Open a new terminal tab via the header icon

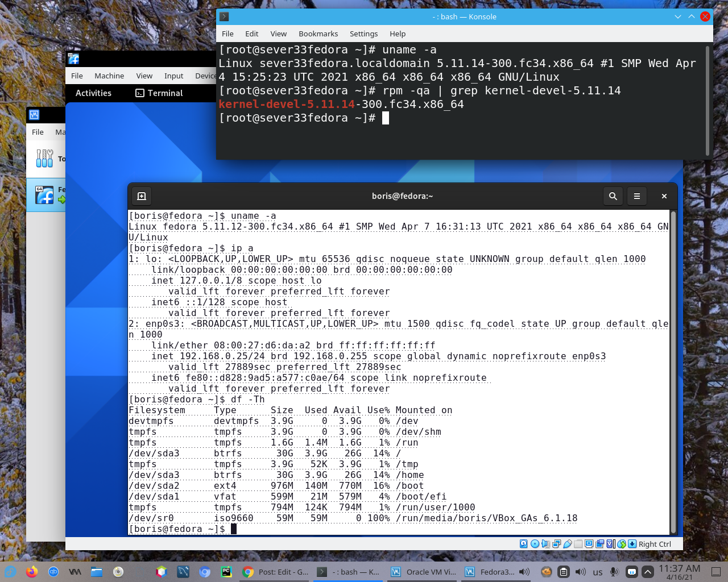[x=141, y=196]
